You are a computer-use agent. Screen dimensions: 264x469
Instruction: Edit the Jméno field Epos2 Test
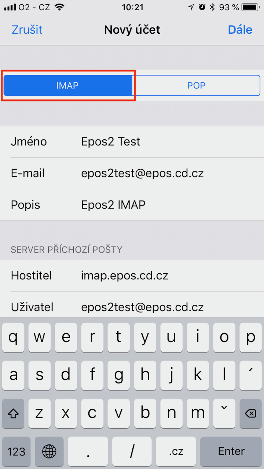pos(132,142)
